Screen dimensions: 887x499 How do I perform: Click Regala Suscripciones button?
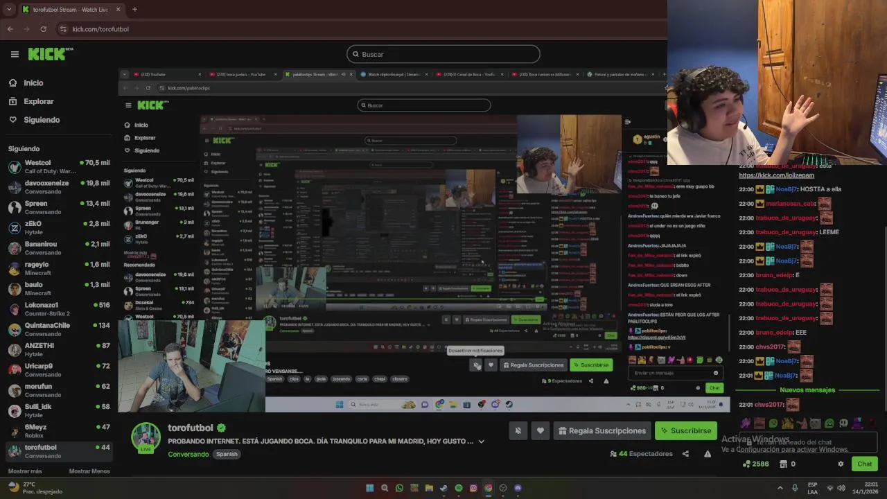coord(601,430)
